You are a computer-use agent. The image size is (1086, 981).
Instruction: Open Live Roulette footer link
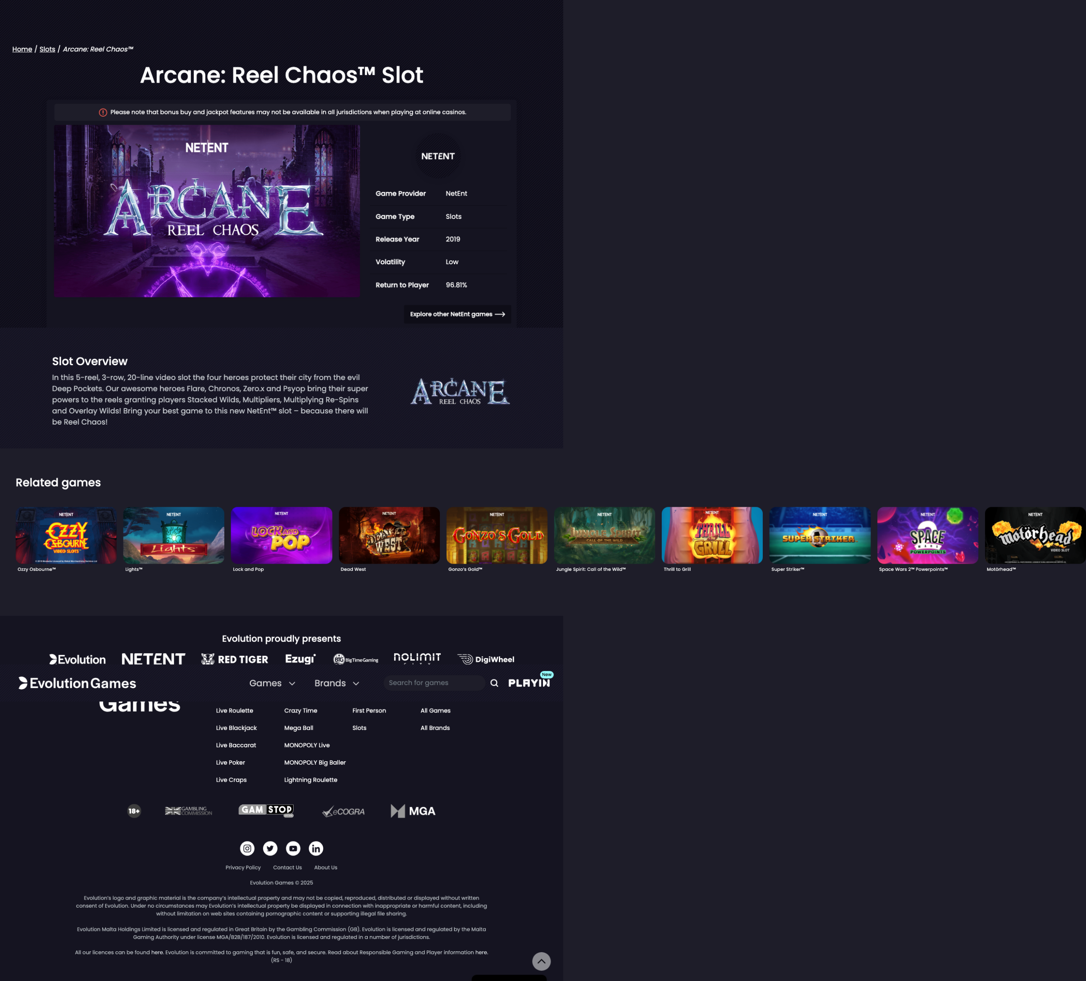click(x=234, y=710)
